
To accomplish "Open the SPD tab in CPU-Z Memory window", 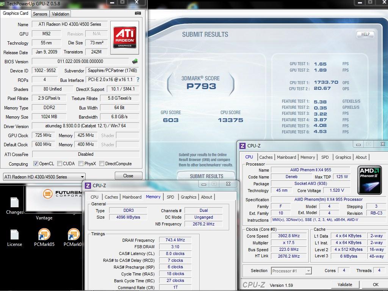I will [170, 197].
